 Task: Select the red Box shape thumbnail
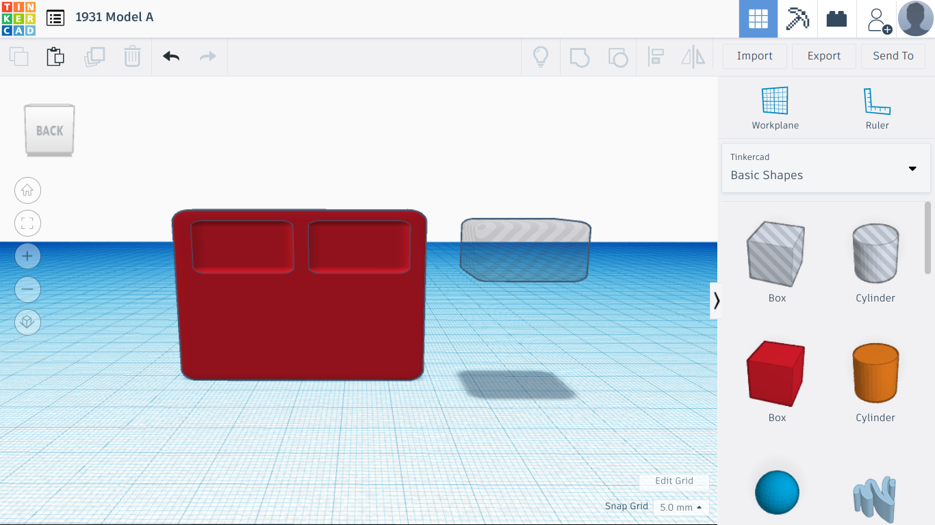776,373
